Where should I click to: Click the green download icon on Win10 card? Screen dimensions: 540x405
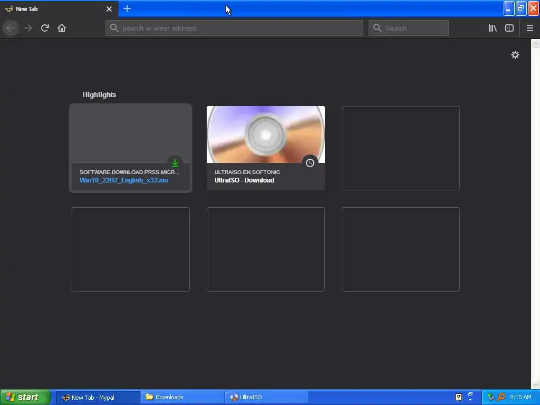(175, 162)
